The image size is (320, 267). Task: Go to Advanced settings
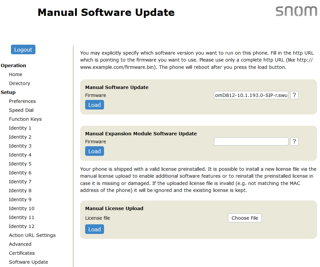[20, 244]
